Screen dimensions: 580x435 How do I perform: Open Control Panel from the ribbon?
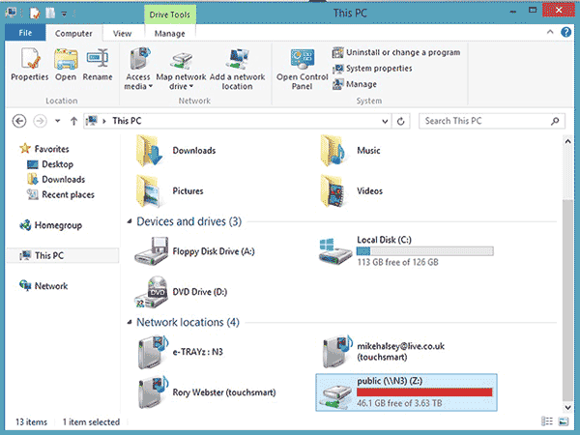(x=301, y=66)
